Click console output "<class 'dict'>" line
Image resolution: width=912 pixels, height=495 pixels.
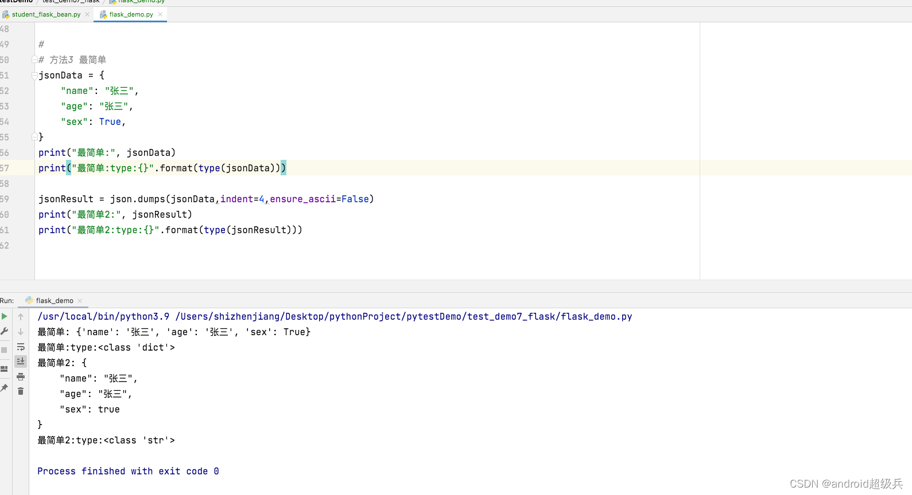click(x=106, y=347)
